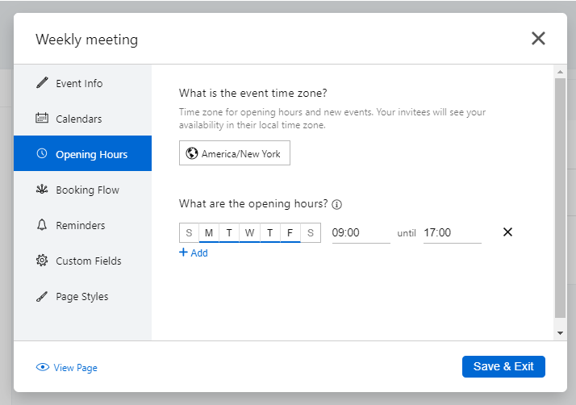
Task: Click the pencil icon beside Event Info
Action: click(x=42, y=83)
